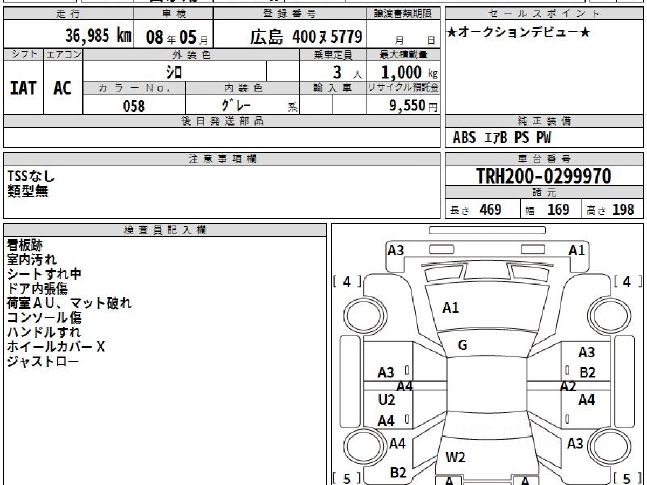The image size is (647, 485).
Task: Select the A3 mark beside top bumper
Action: (396, 250)
